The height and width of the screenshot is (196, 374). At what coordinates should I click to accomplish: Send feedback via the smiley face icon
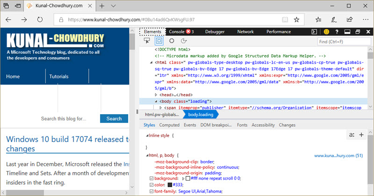[326, 31]
